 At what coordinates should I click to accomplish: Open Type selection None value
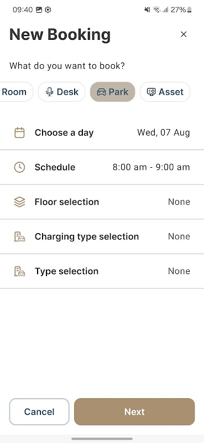point(102,271)
